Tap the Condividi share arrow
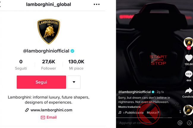Screen dimensions: 193x128 189,91
